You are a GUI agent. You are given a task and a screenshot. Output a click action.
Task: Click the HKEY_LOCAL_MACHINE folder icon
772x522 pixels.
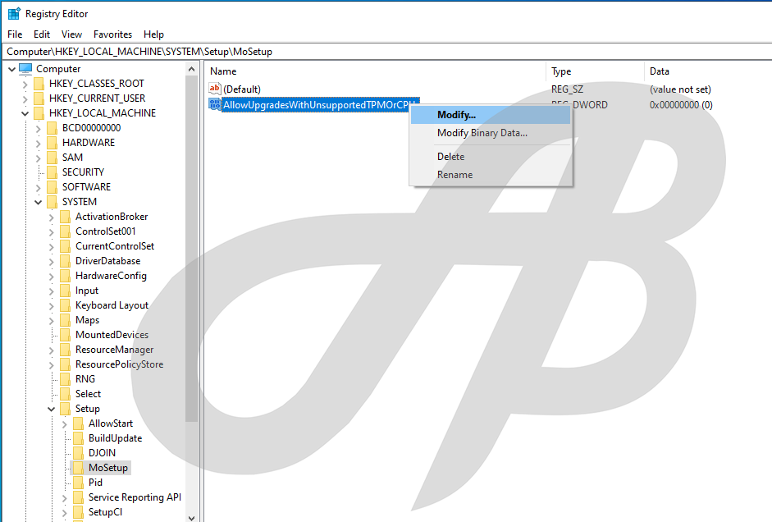tap(39, 113)
